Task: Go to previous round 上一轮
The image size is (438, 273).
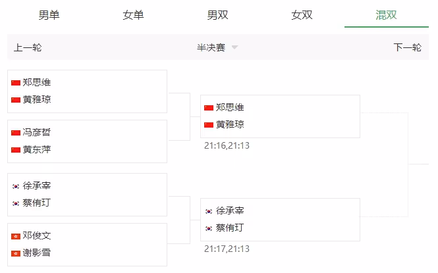Action: click(x=28, y=47)
